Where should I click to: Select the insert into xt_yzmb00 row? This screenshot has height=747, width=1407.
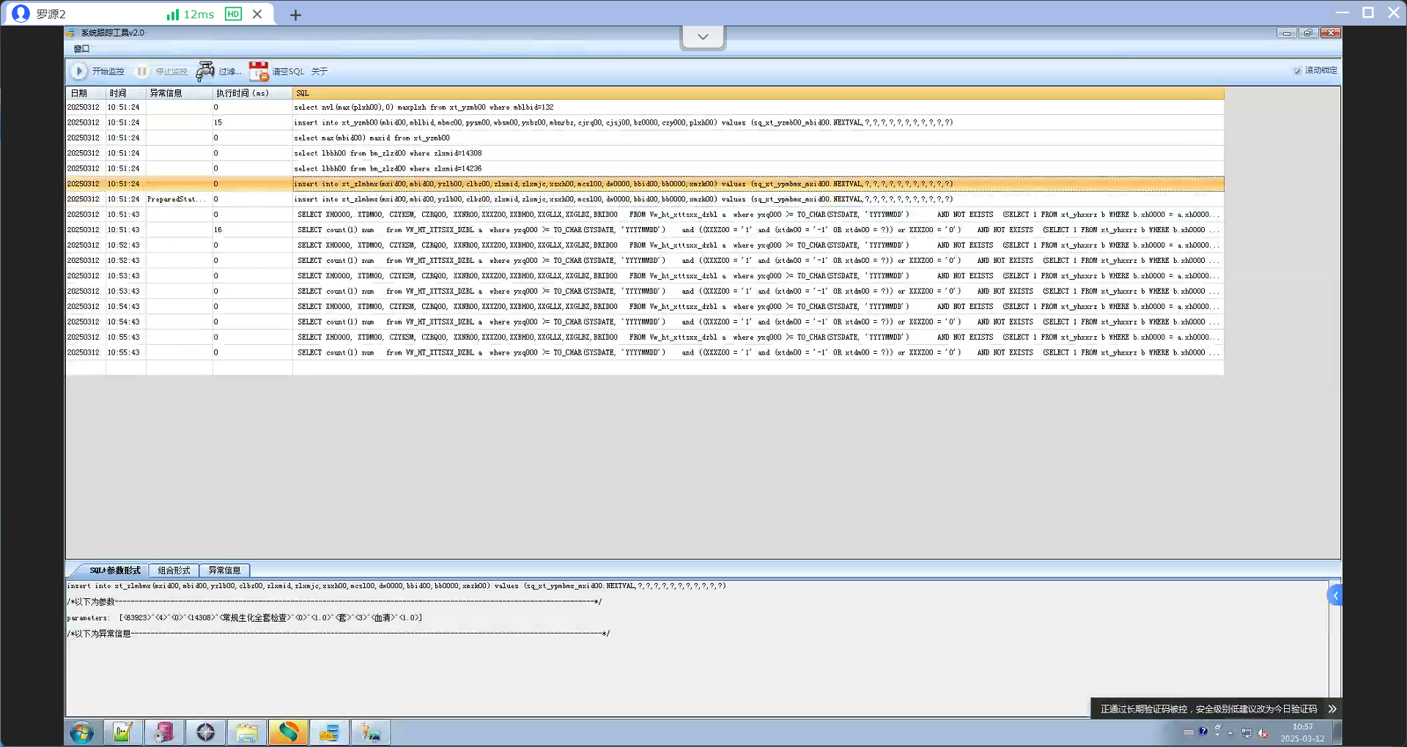point(645,122)
